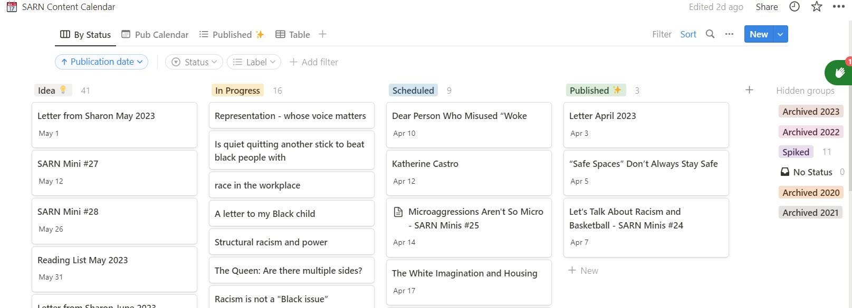Viewport: 852px width, 308px height.
Task: Show the Archived 2022 hidden group
Action: pos(810,132)
